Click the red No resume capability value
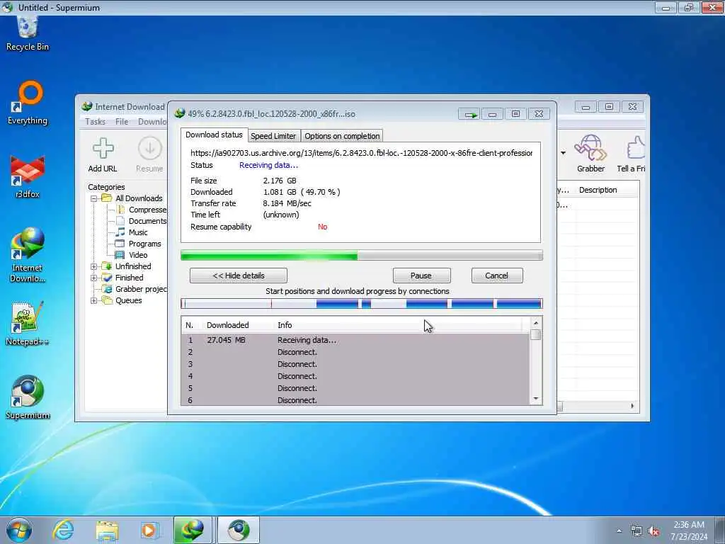The image size is (725, 544). click(x=322, y=227)
